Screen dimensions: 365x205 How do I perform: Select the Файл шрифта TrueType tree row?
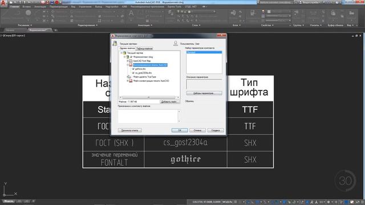(x=144, y=77)
